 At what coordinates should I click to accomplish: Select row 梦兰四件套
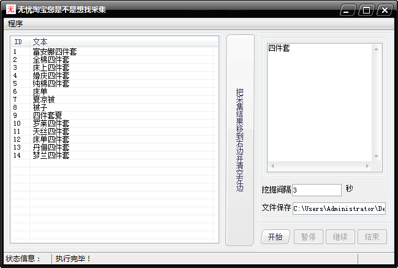coord(115,155)
